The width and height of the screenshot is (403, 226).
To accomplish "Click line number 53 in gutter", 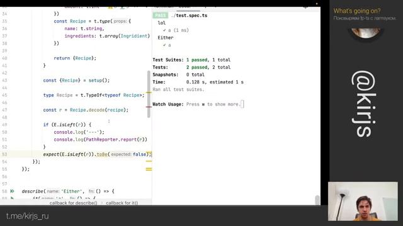I will [4, 154].
